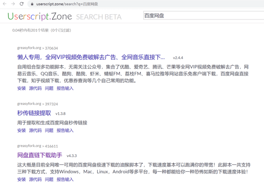Viewport: 264px width, 190px height.
Task: Click the description starting 自用组合型多功能脚本
Action: (x=133, y=74)
